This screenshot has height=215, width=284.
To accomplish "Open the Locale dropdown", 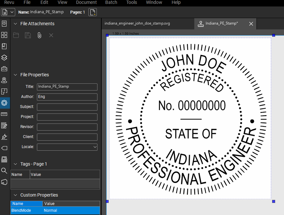I will [x=67, y=147].
